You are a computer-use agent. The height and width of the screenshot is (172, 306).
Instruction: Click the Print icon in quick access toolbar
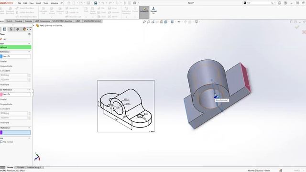pos(96,3)
